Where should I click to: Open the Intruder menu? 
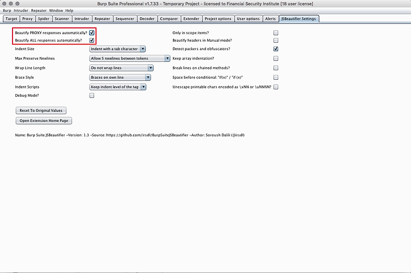[21, 10]
